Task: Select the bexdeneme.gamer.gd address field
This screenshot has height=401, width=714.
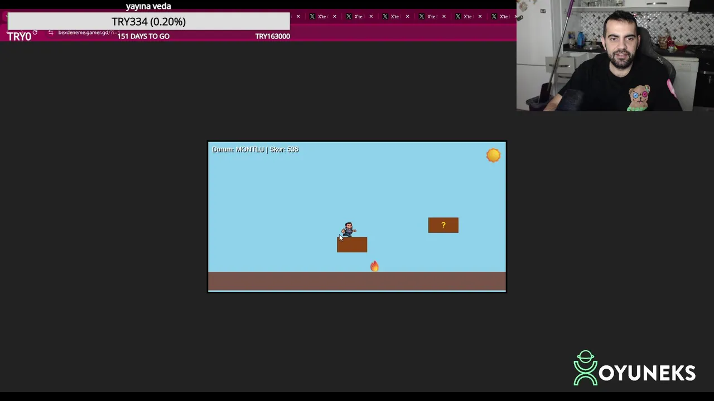Action: pyautogui.click(x=88, y=32)
